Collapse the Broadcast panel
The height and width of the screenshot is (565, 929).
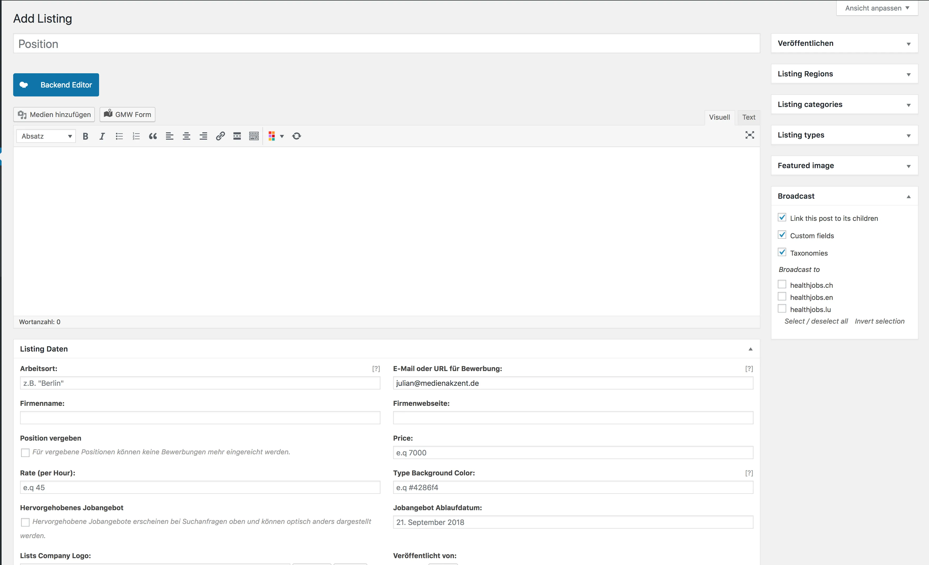pyautogui.click(x=908, y=197)
